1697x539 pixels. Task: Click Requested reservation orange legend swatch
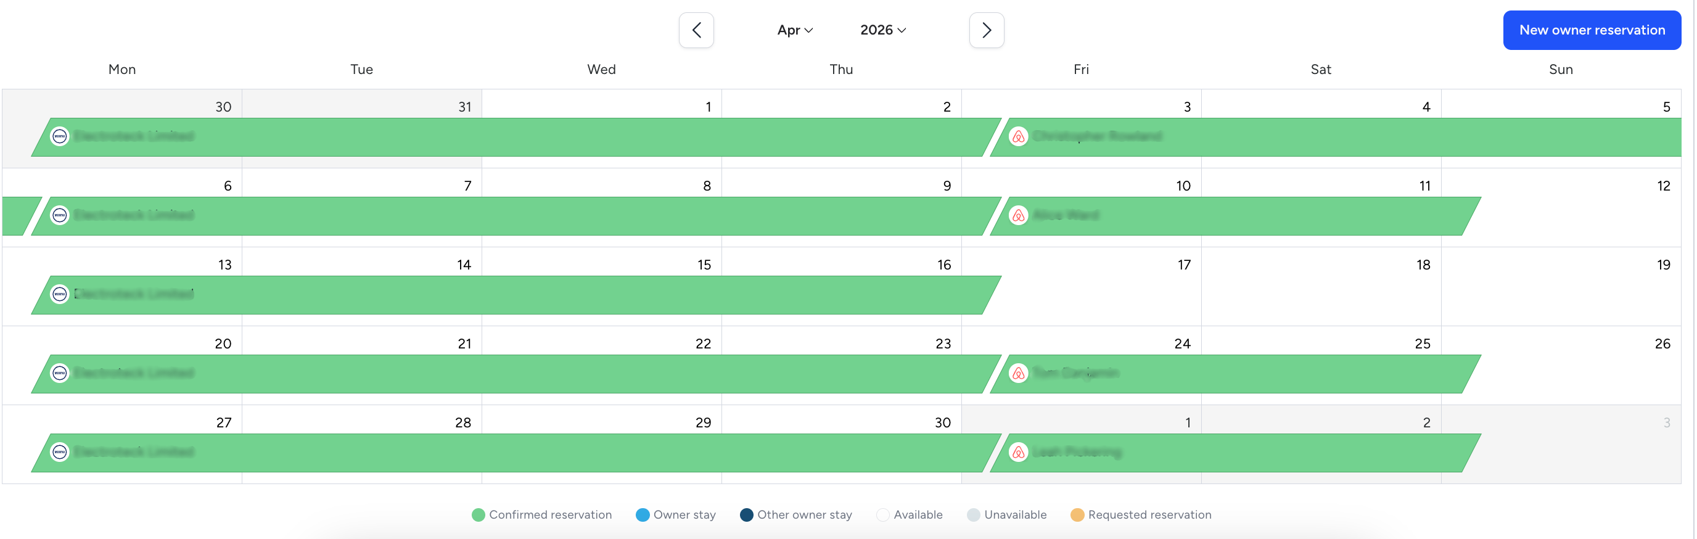click(1077, 516)
